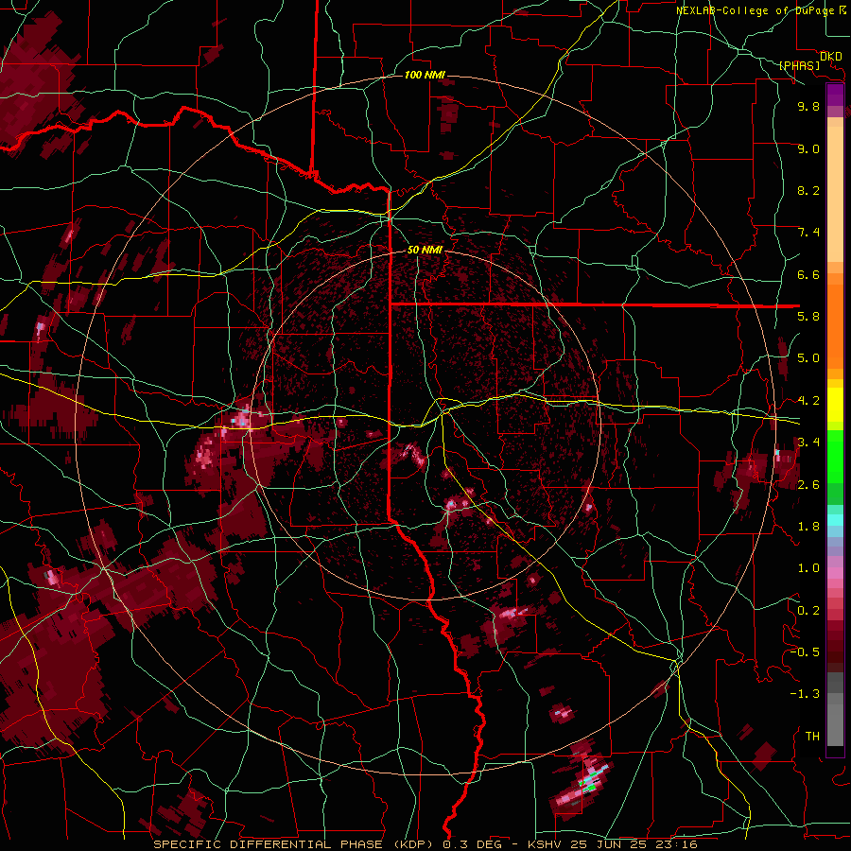851x851 pixels.
Task: Click the 4.2 value on the color scale
Action: pyautogui.click(x=808, y=401)
